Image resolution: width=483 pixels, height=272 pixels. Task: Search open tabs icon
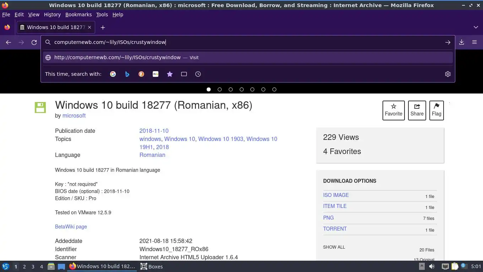tap(184, 74)
